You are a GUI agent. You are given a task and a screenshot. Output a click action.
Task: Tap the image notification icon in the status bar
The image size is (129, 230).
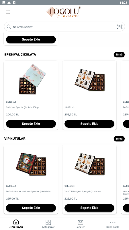[4, 3]
